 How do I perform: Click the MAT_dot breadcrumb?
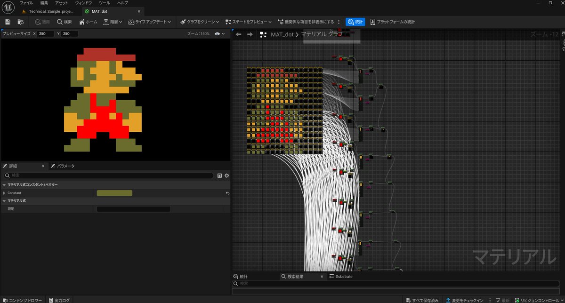282,34
